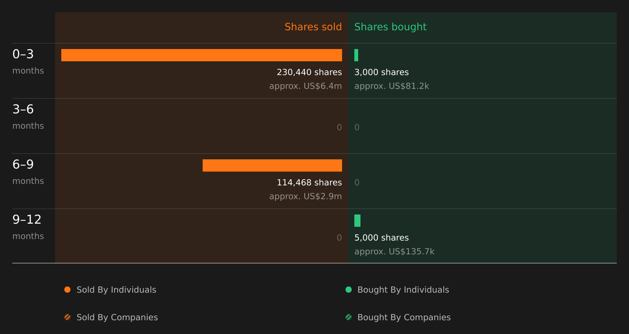Click the bought zero in 6–9 months row
Image resolution: width=629 pixels, height=334 pixels.
pos(357,183)
